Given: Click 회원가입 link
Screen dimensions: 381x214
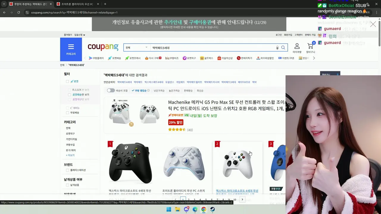Looking at the screenshot, I should 288,35.
